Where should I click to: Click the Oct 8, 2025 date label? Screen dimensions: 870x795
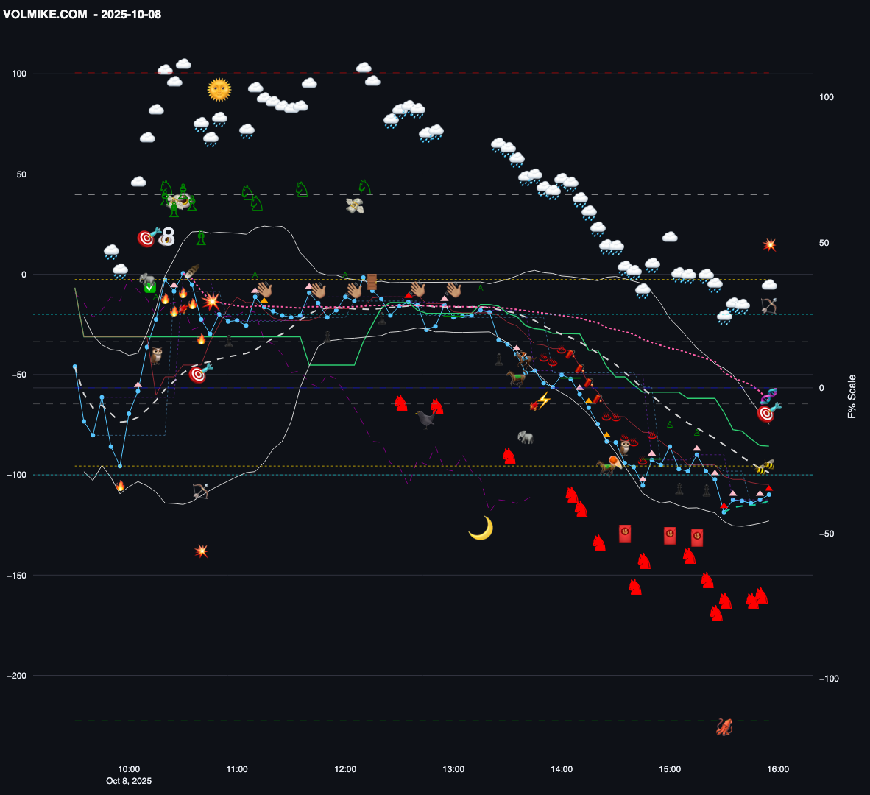click(x=129, y=781)
